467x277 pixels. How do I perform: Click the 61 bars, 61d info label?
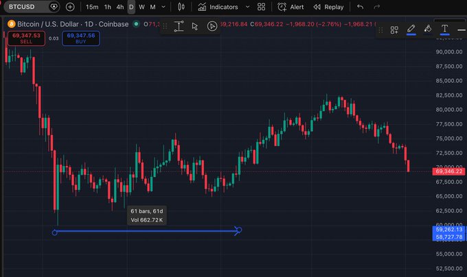[x=146, y=211]
